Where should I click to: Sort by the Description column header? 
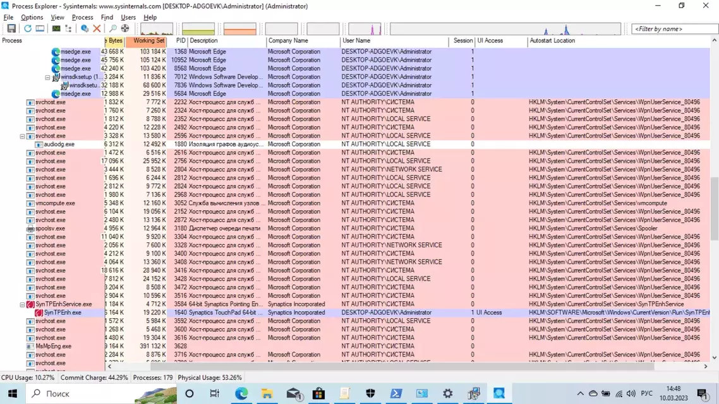click(227, 41)
